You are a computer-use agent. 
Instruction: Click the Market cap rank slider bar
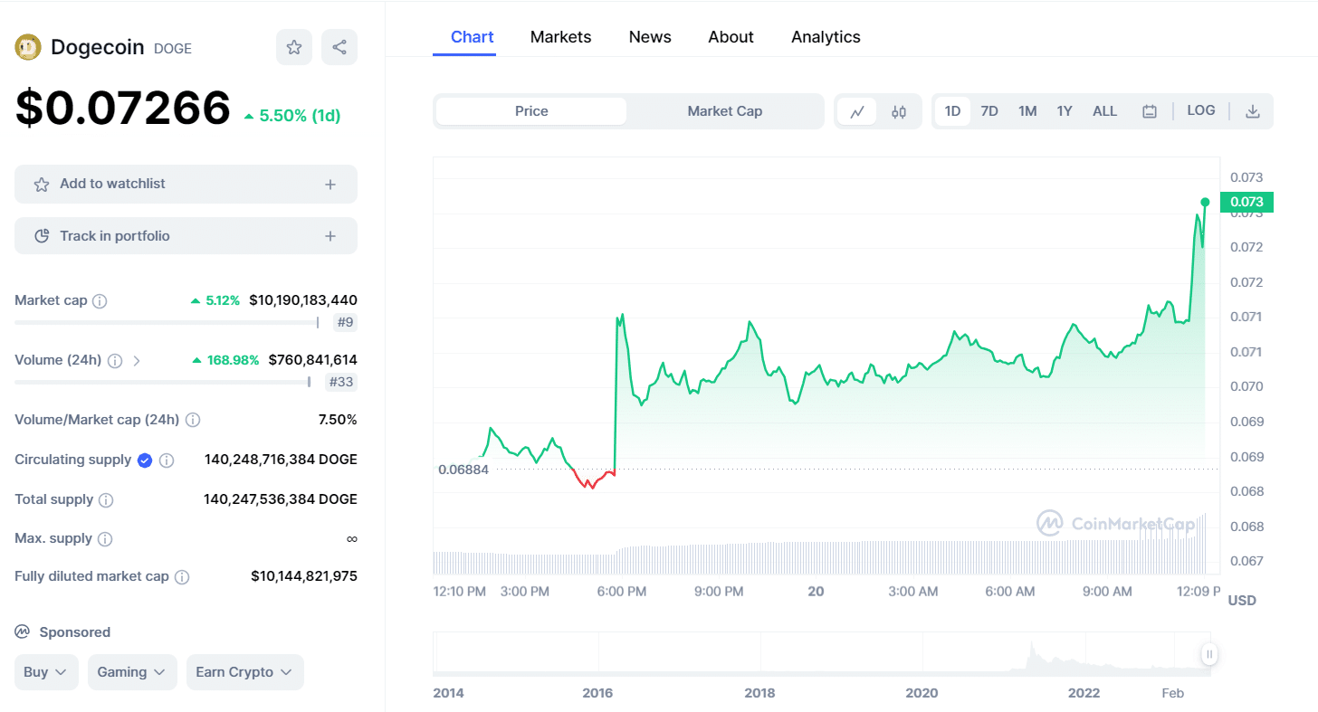tap(167, 322)
